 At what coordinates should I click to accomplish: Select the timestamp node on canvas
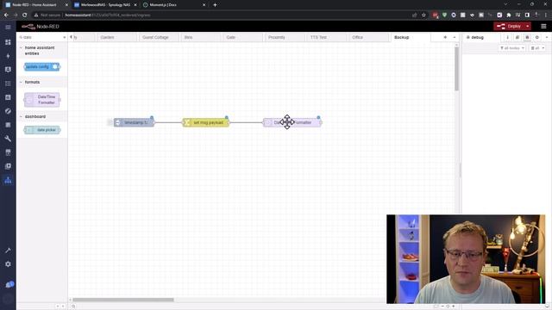coord(134,122)
